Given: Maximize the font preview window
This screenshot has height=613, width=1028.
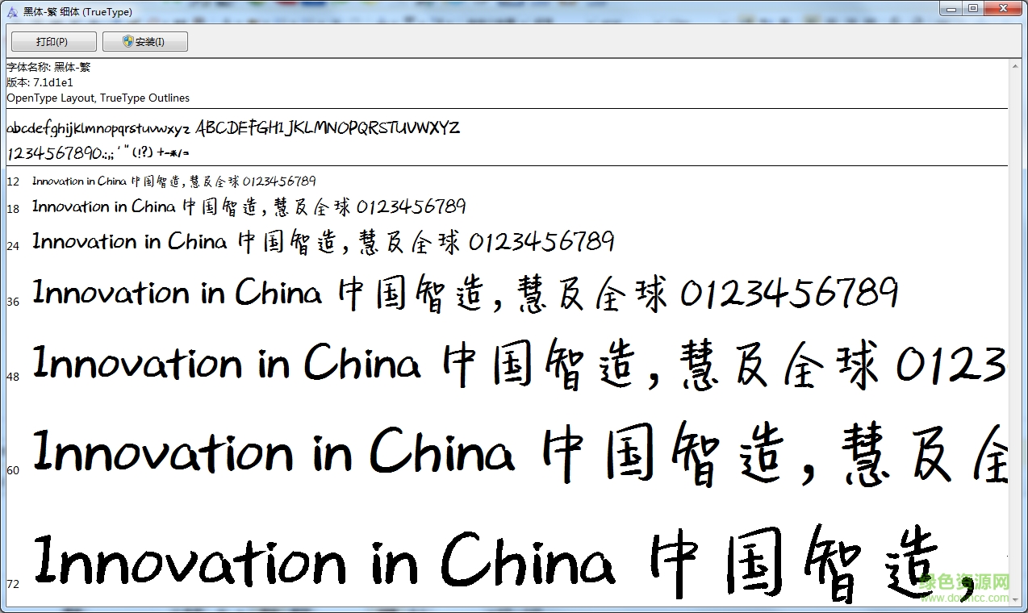Looking at the screenshot, I should (974, 8).
